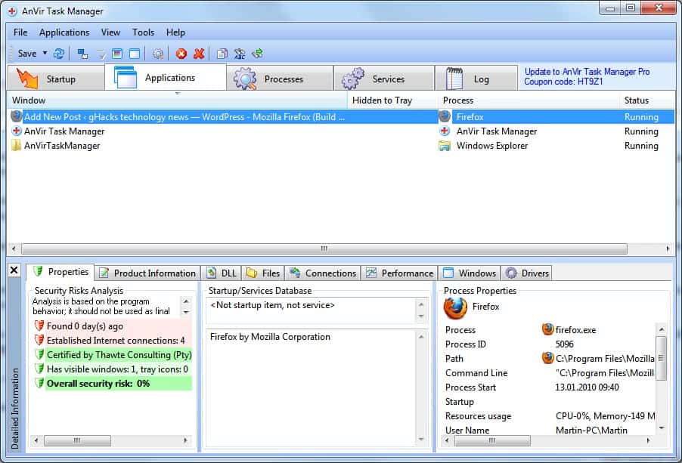Click the Save toolbar button
682x463 pixels.
27,54
